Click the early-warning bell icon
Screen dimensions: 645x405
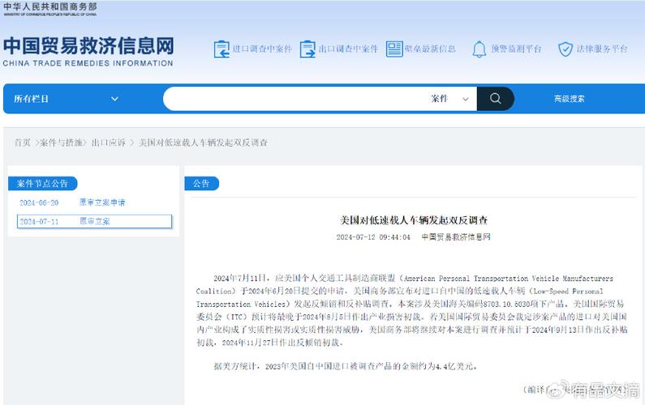click(x=479, y=49)
